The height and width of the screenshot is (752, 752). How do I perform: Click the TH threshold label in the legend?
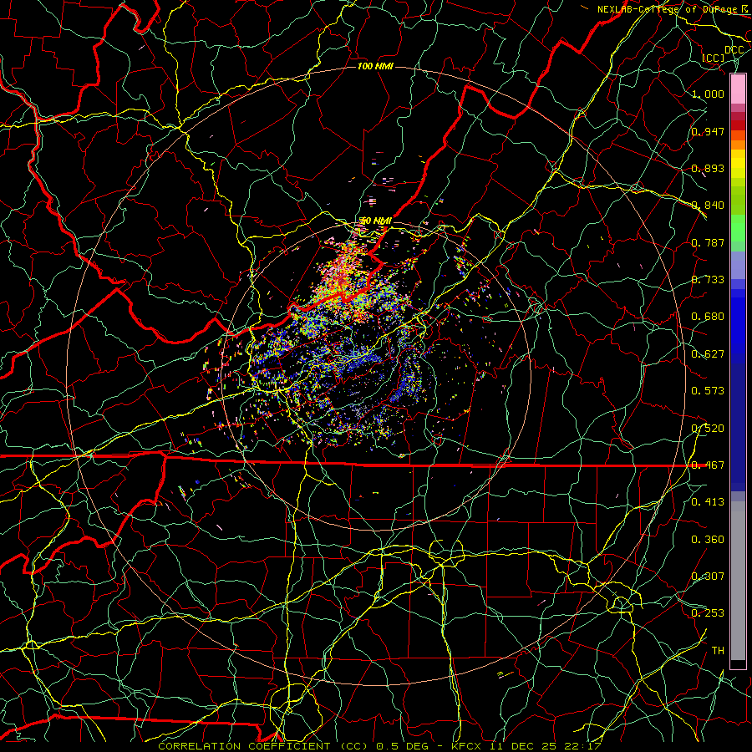click(x=718, y=651)
